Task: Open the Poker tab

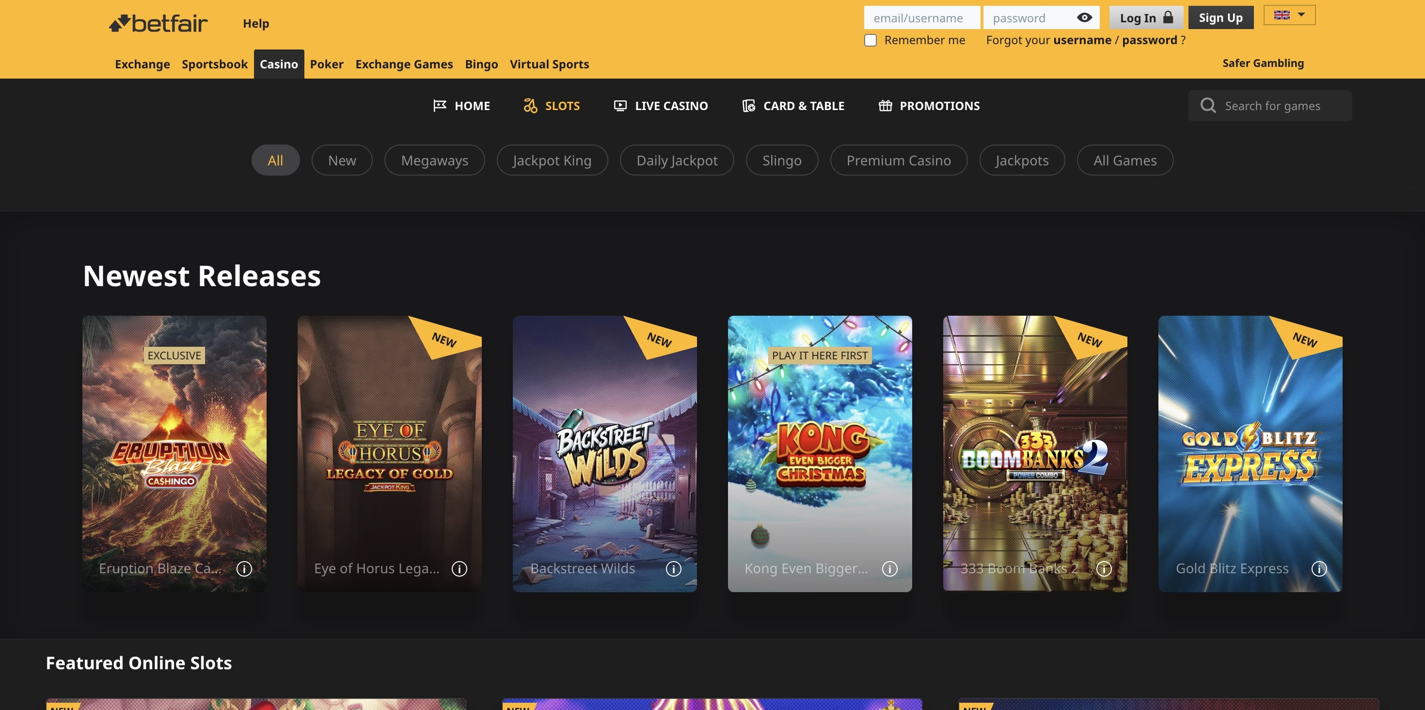Action: (326, 64)
